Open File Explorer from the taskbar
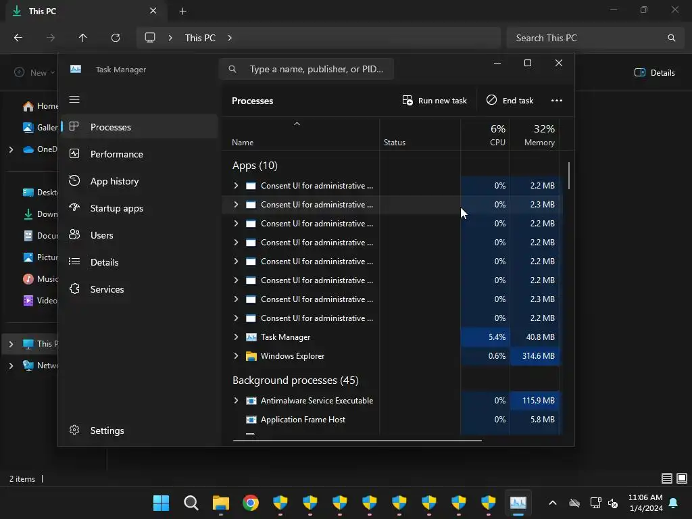Screen dimensions: 692x519 click(x=221, y=503)
